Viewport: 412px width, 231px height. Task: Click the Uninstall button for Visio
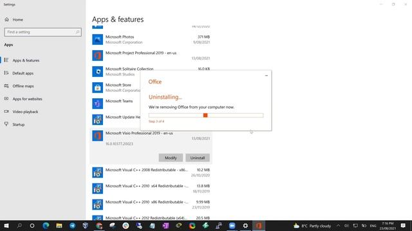coord(198,158)
